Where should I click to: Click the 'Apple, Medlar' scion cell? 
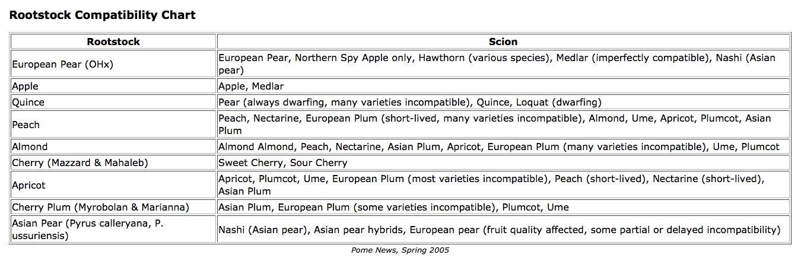tap(251, 86)
